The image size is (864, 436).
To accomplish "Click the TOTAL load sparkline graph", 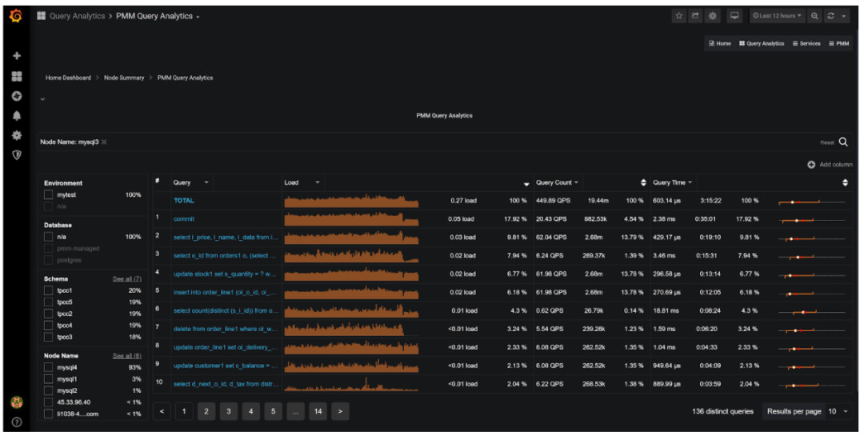I will (x=351, y=201).
